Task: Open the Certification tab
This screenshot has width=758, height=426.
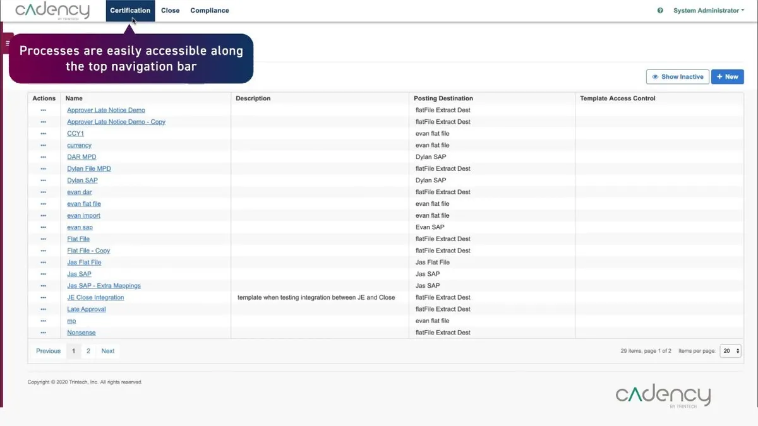Action: coord(130,11)
